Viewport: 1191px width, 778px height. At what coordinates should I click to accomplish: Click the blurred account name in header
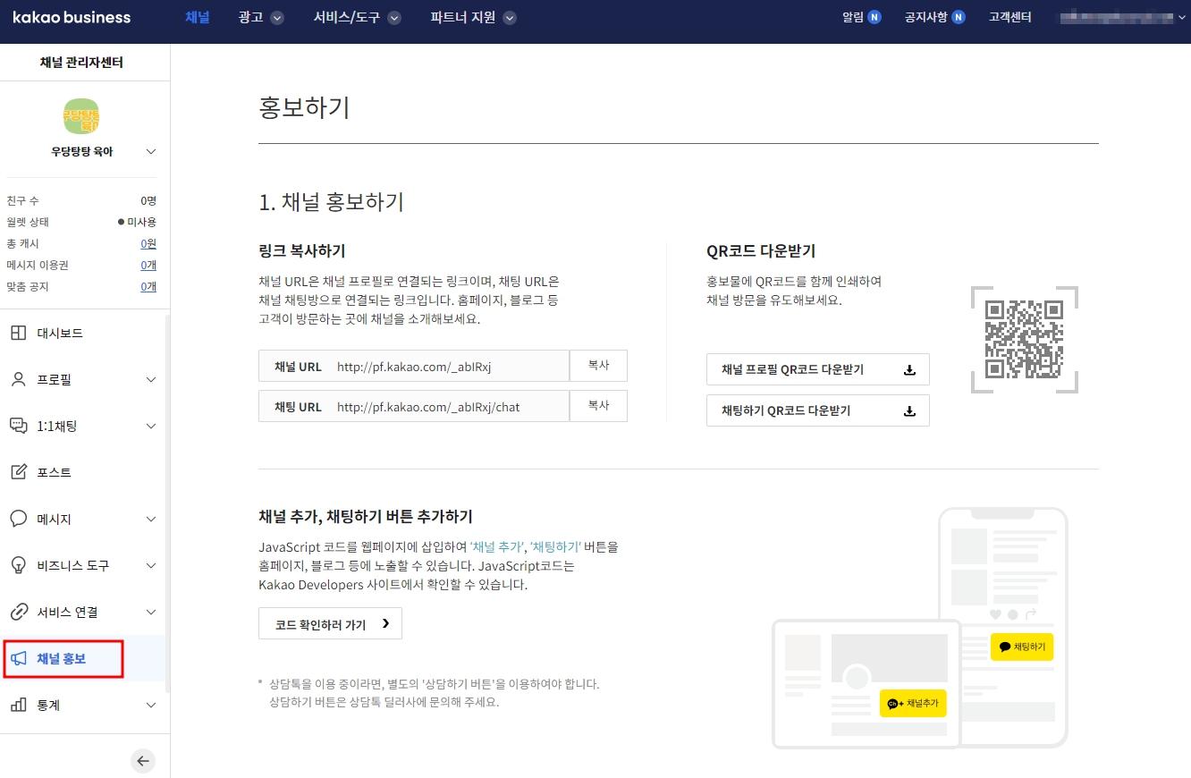[x=1117, y=17]
